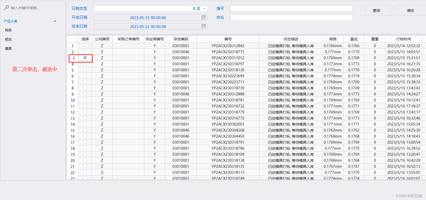Screen dimensions: 426x200
Task: Click cell YP2ACX230318797
Action: (x=228, y=64)
